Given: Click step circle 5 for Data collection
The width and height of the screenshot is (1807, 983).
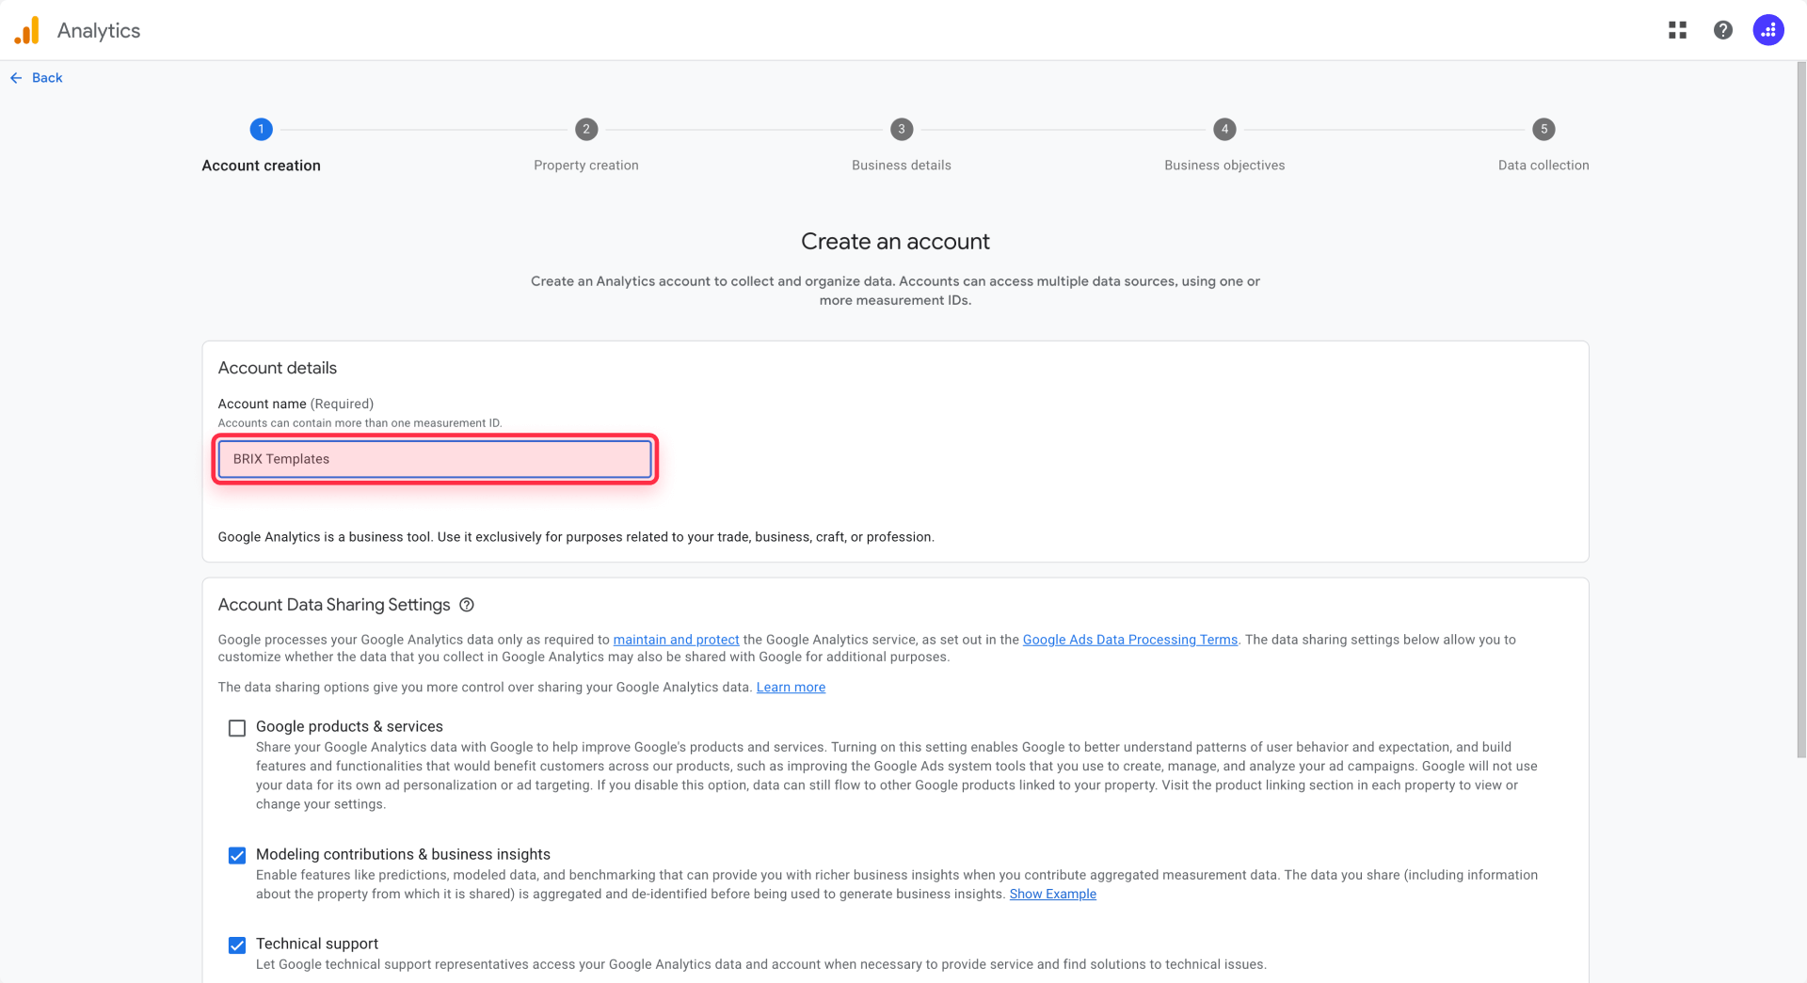Looking at the screenshot, I should [1544, 129].
